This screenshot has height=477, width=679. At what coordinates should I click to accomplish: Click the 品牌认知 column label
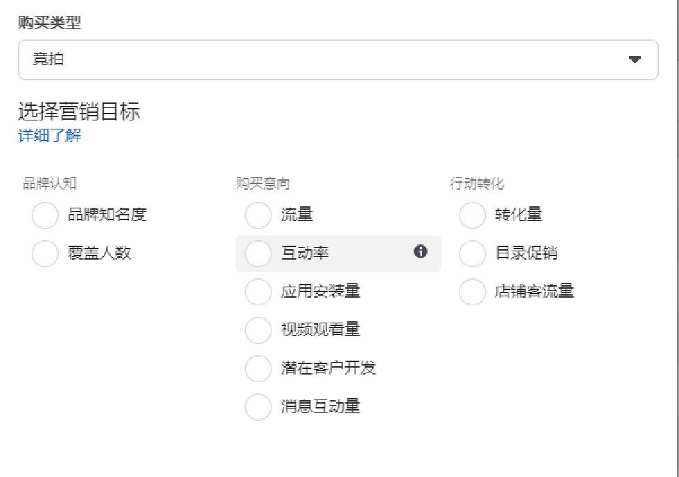coord(49,183)
